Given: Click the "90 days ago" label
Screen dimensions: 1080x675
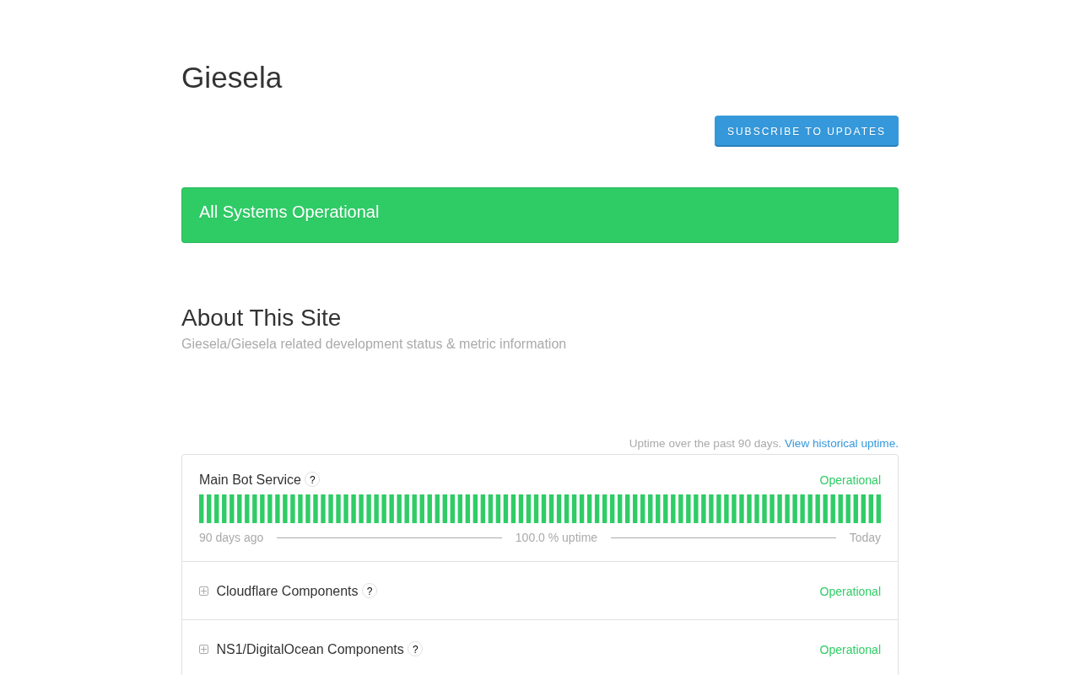Looking at the screenshot, I should (231, 537).
